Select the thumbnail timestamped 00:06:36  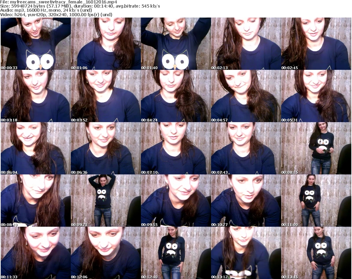(x=106, y=148)
